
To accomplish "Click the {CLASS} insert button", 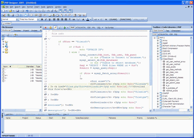I will click(x=113, y=19).
